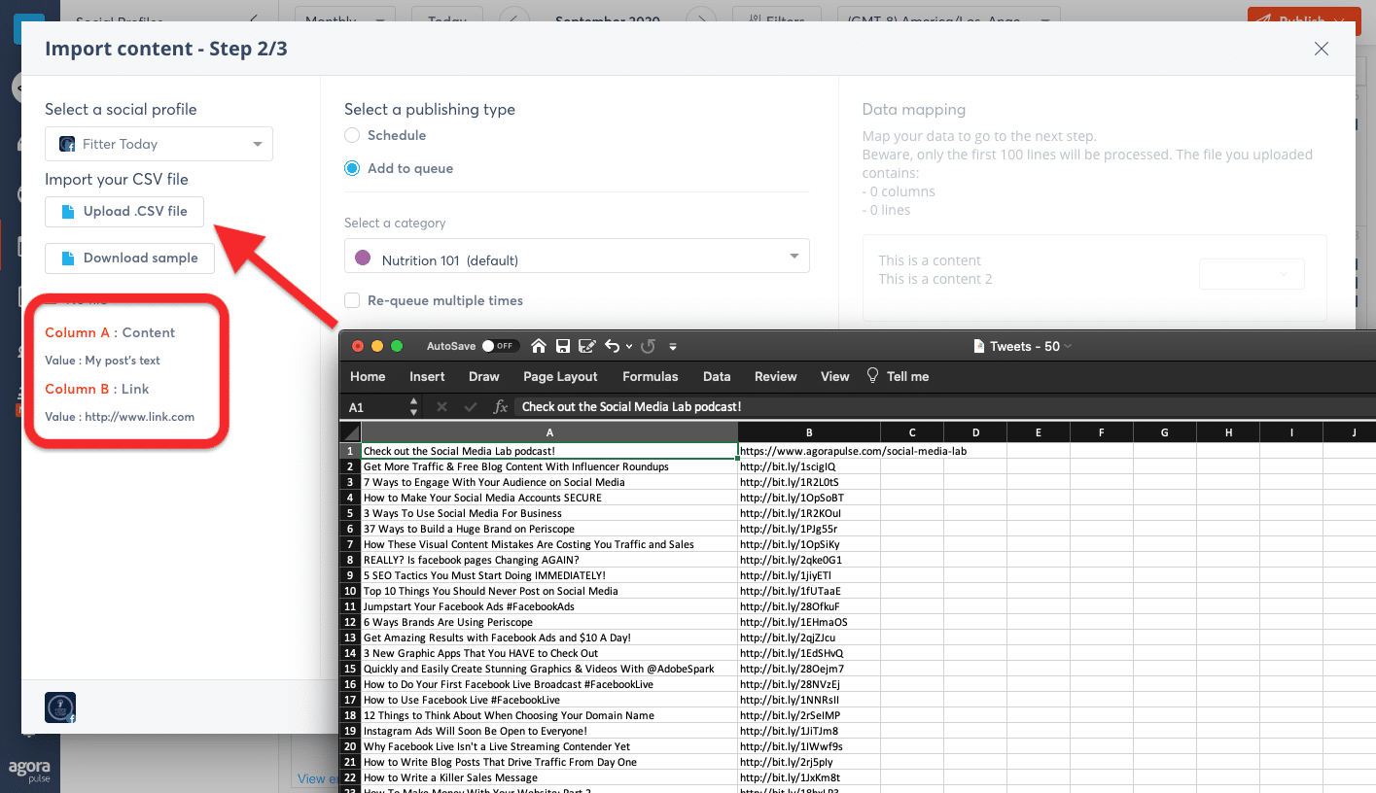
Task: Select column A header
Action: (549, 432)
